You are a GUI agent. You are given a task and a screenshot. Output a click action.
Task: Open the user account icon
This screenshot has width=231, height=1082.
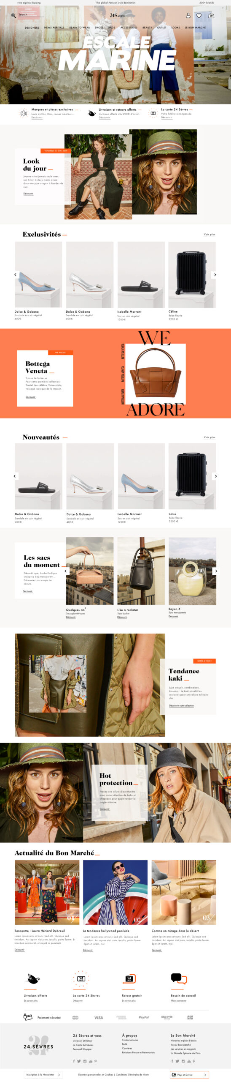pyautogui.click(x=188, y=15)
